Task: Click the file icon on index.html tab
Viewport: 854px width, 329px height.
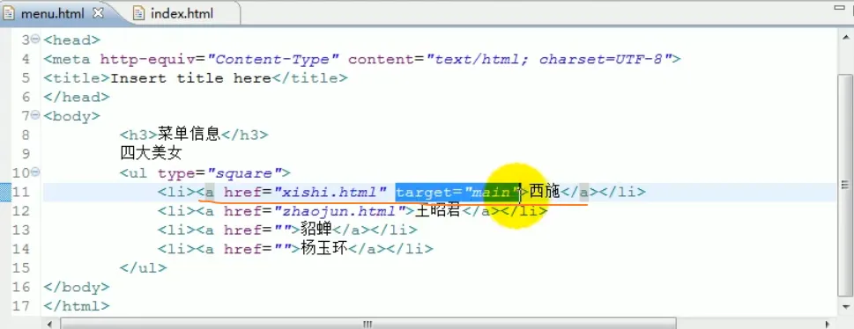Action: coord(139,13)
